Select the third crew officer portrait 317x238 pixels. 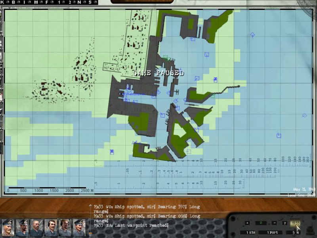click(37, 227)
